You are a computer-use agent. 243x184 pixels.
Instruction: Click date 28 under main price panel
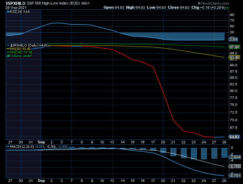pyautogui.click(x=224, y=142)
